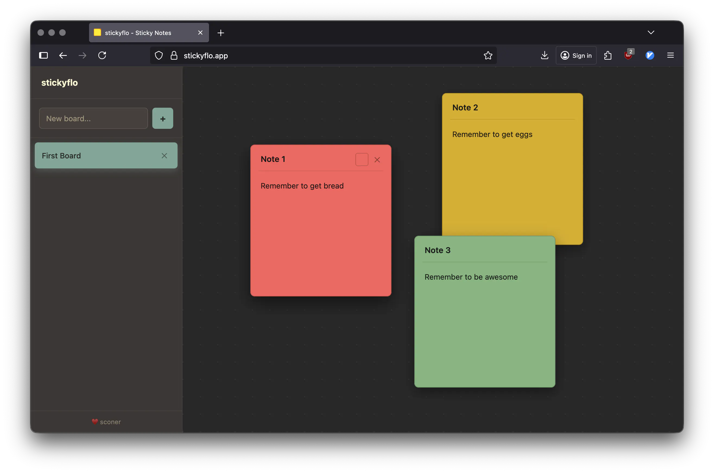This screenshot has width=714, height=473.
Task: Delete First Board with its X icon
Action: (164, 156)
